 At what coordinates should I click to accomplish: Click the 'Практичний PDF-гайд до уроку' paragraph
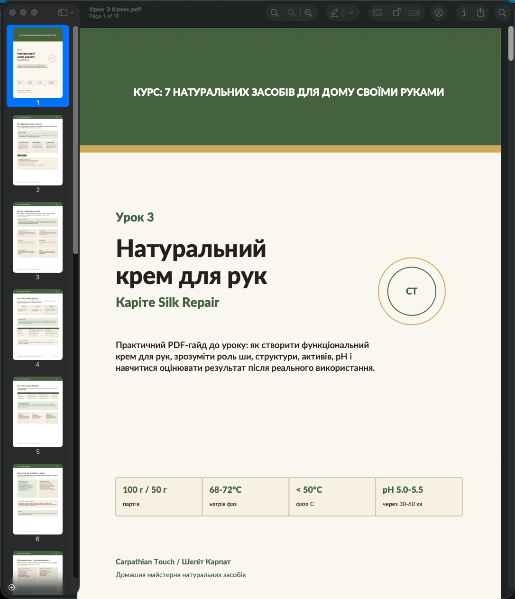point(245,356)
